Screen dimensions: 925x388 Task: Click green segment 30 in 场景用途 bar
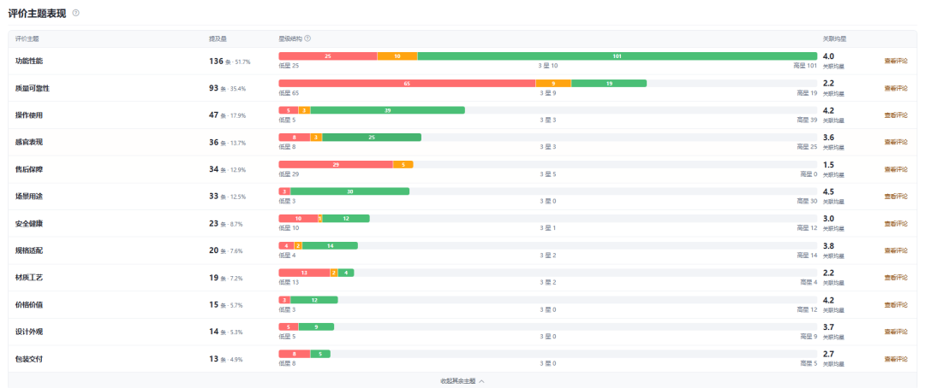(349, 191)
